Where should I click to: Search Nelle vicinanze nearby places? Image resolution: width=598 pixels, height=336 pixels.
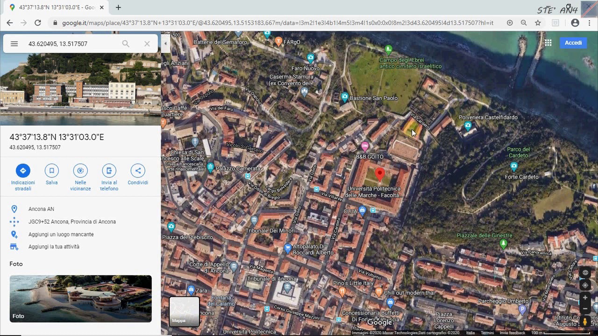click(80, 171)
